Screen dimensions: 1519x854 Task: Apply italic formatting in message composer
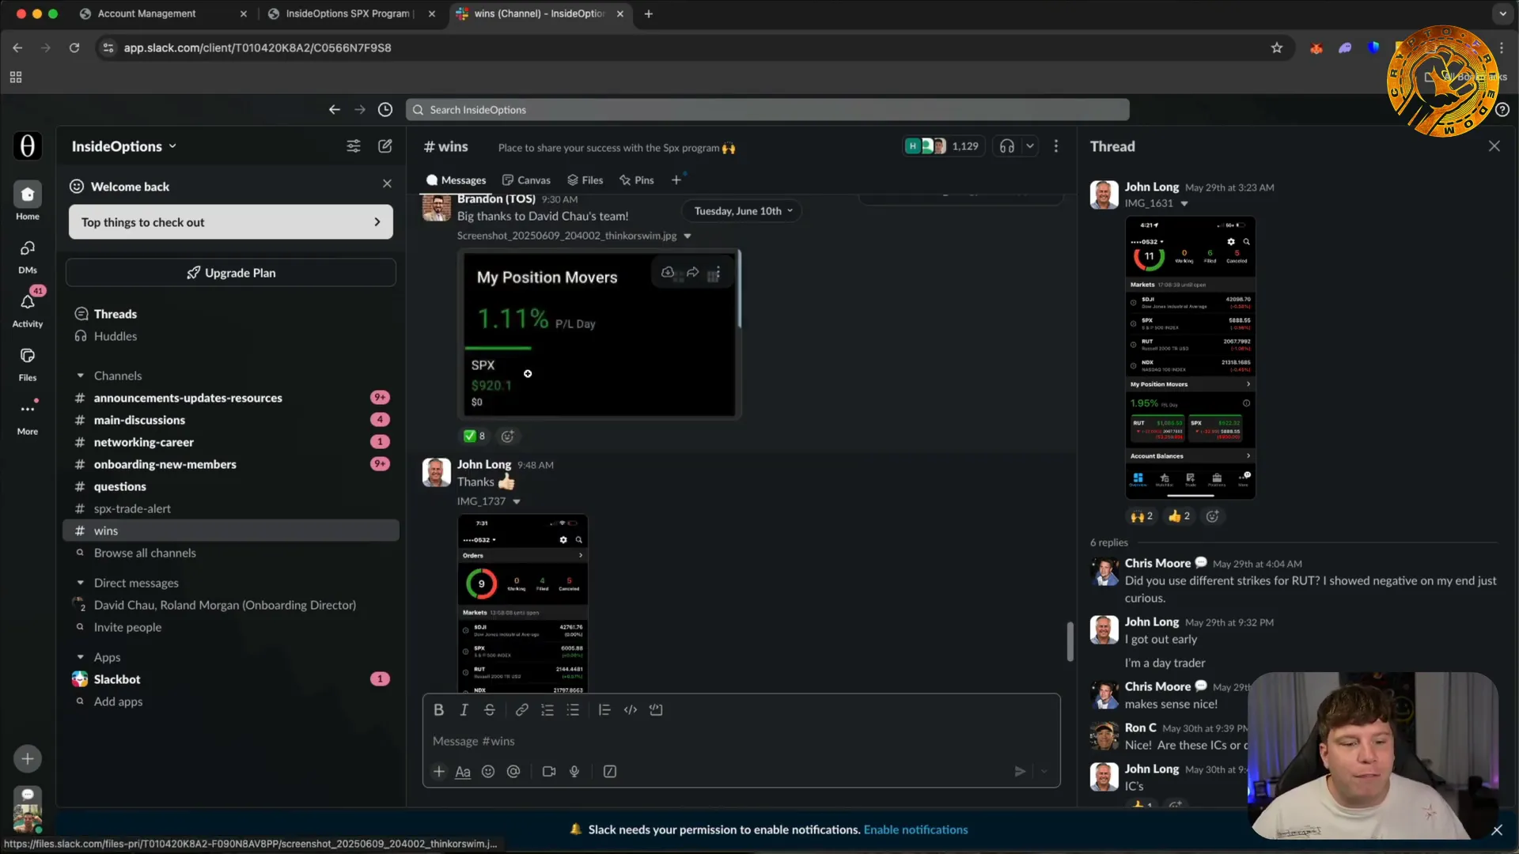pos(464,710)
